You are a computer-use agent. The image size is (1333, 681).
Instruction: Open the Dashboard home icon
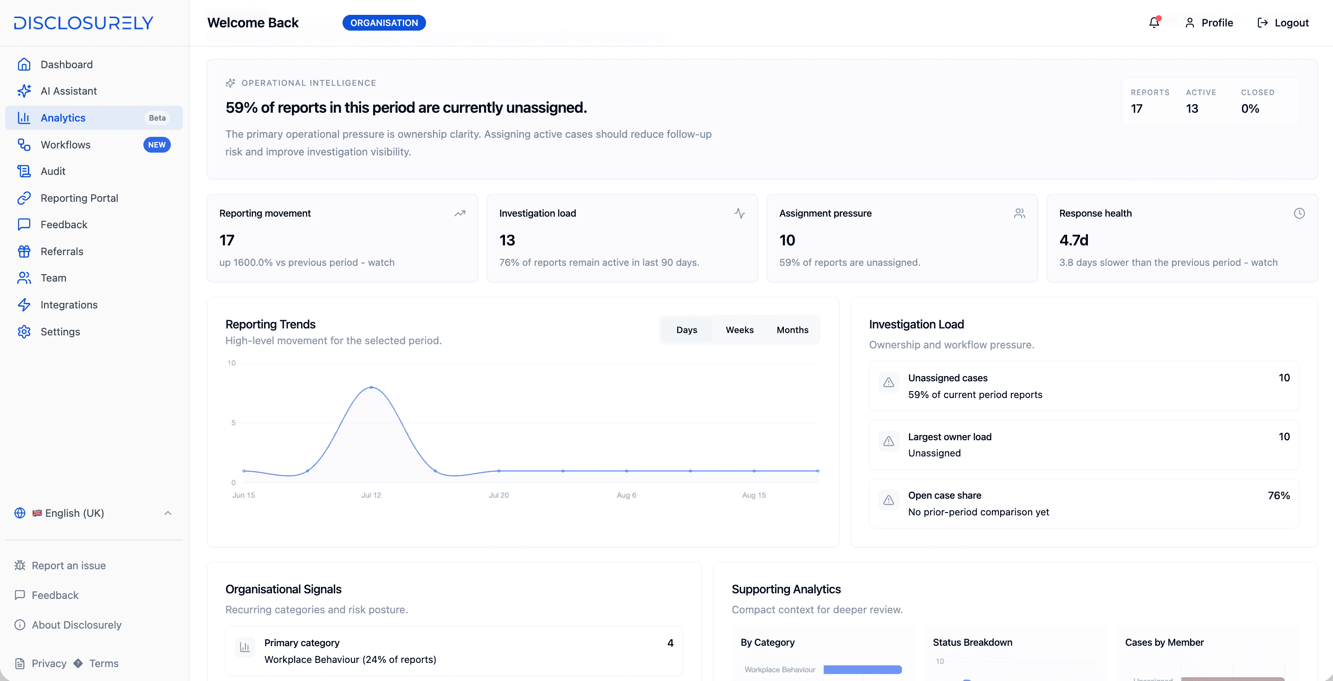tap(24, 64)
